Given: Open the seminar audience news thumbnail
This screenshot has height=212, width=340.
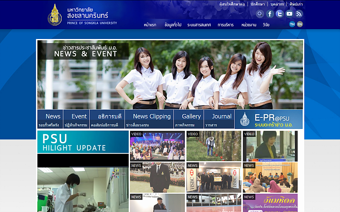Looking at the screenshot, I should 270,177.
